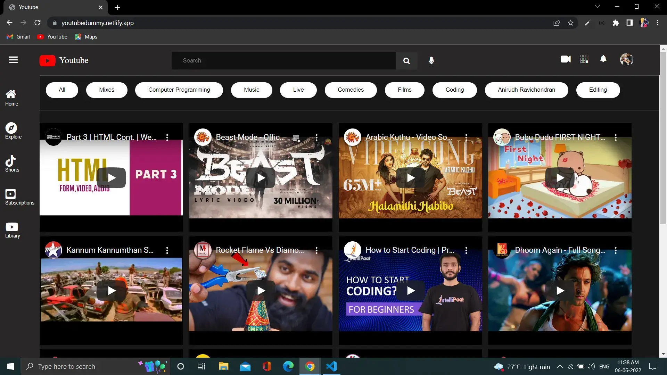Open Explore from the sidebar
Viewport: 667px width, 375px height.
13,131
